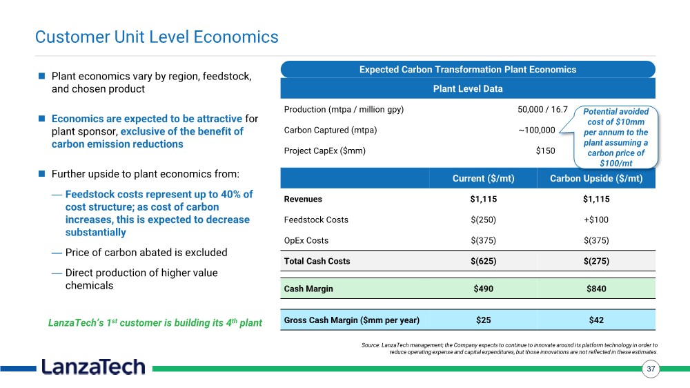
Task: Select the Project CapEx ($mm) label
Action: 325,151
